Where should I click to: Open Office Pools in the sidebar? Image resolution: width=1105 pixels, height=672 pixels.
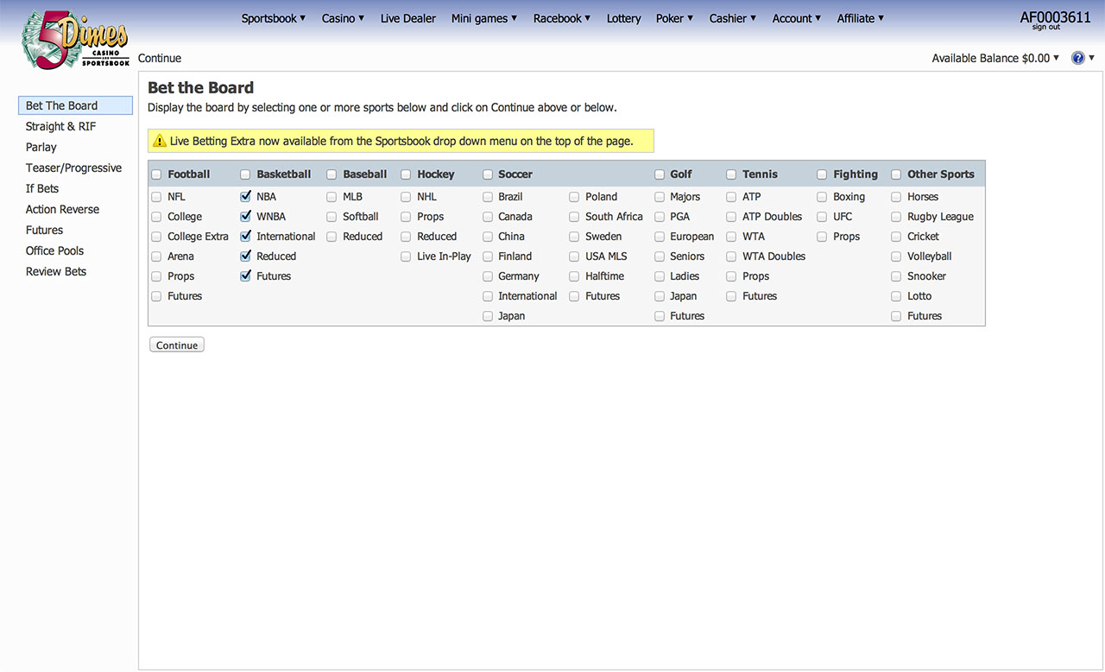point(54,250)
